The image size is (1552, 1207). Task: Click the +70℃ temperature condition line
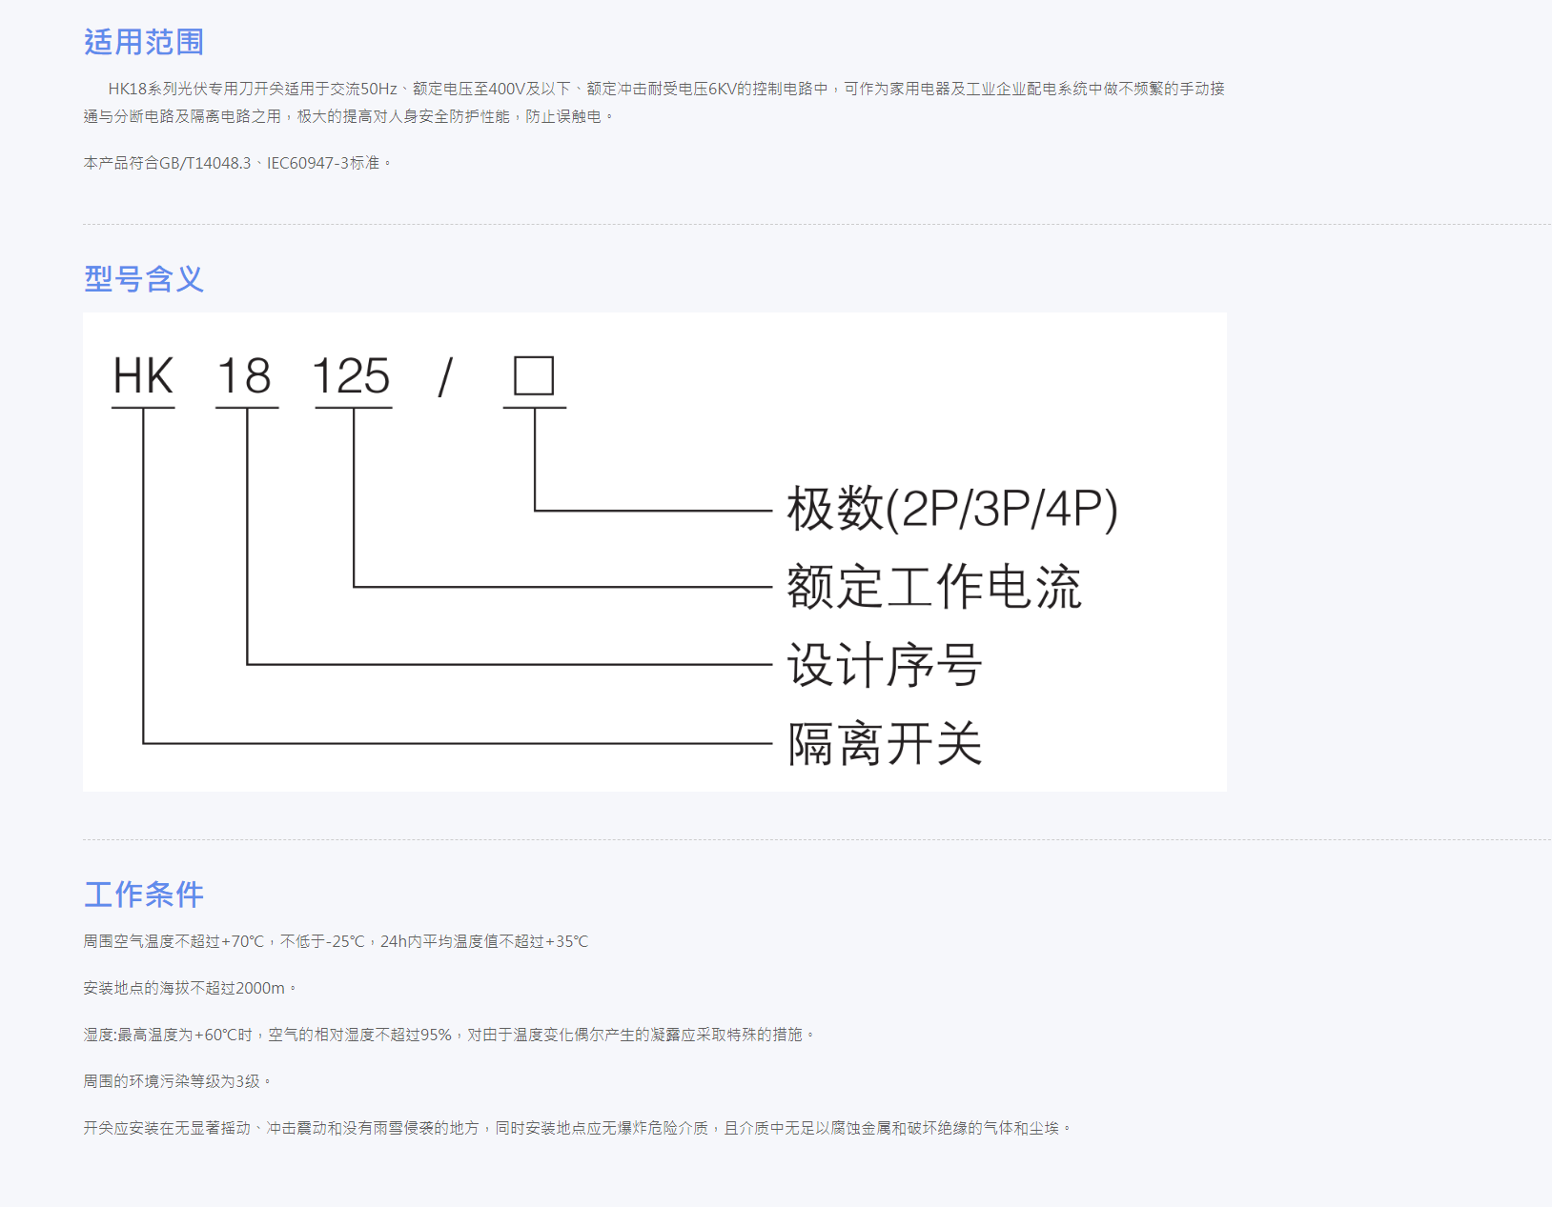(x=336, y=941)
